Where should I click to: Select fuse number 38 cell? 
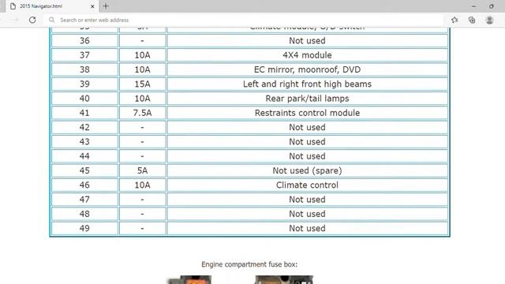click(84, 69)
